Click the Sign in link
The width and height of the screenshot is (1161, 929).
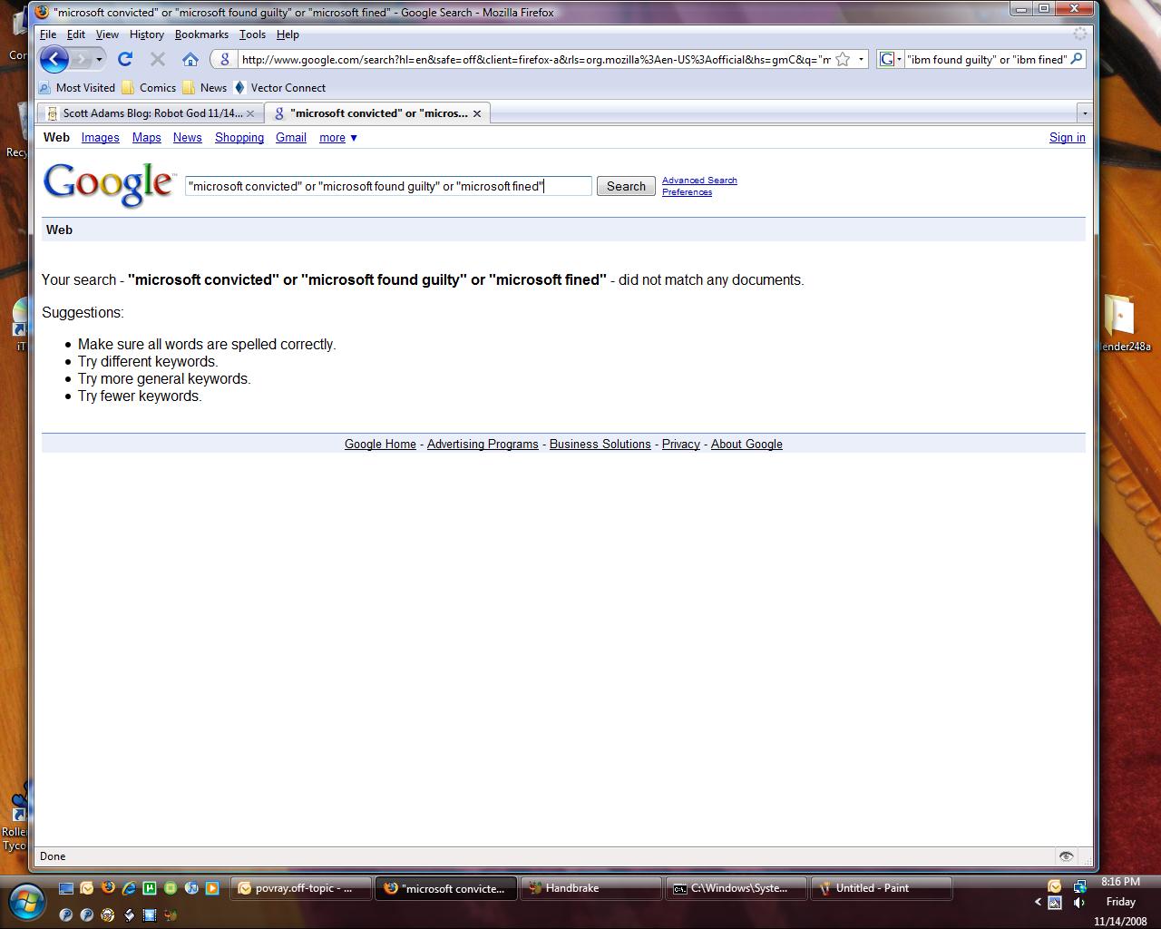(x=1067, y=138)
